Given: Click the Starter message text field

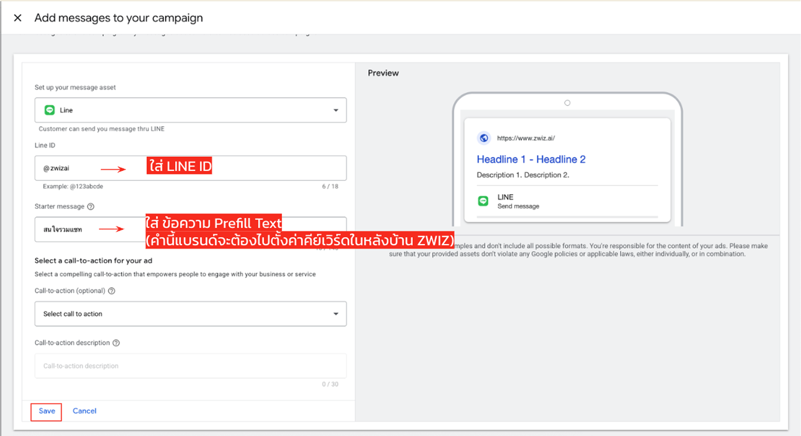Looking at the screenshot, I should (x=190, y=229).
